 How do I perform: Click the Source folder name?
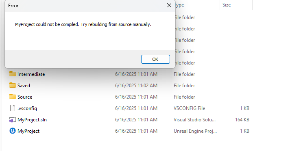click(25, 97)
